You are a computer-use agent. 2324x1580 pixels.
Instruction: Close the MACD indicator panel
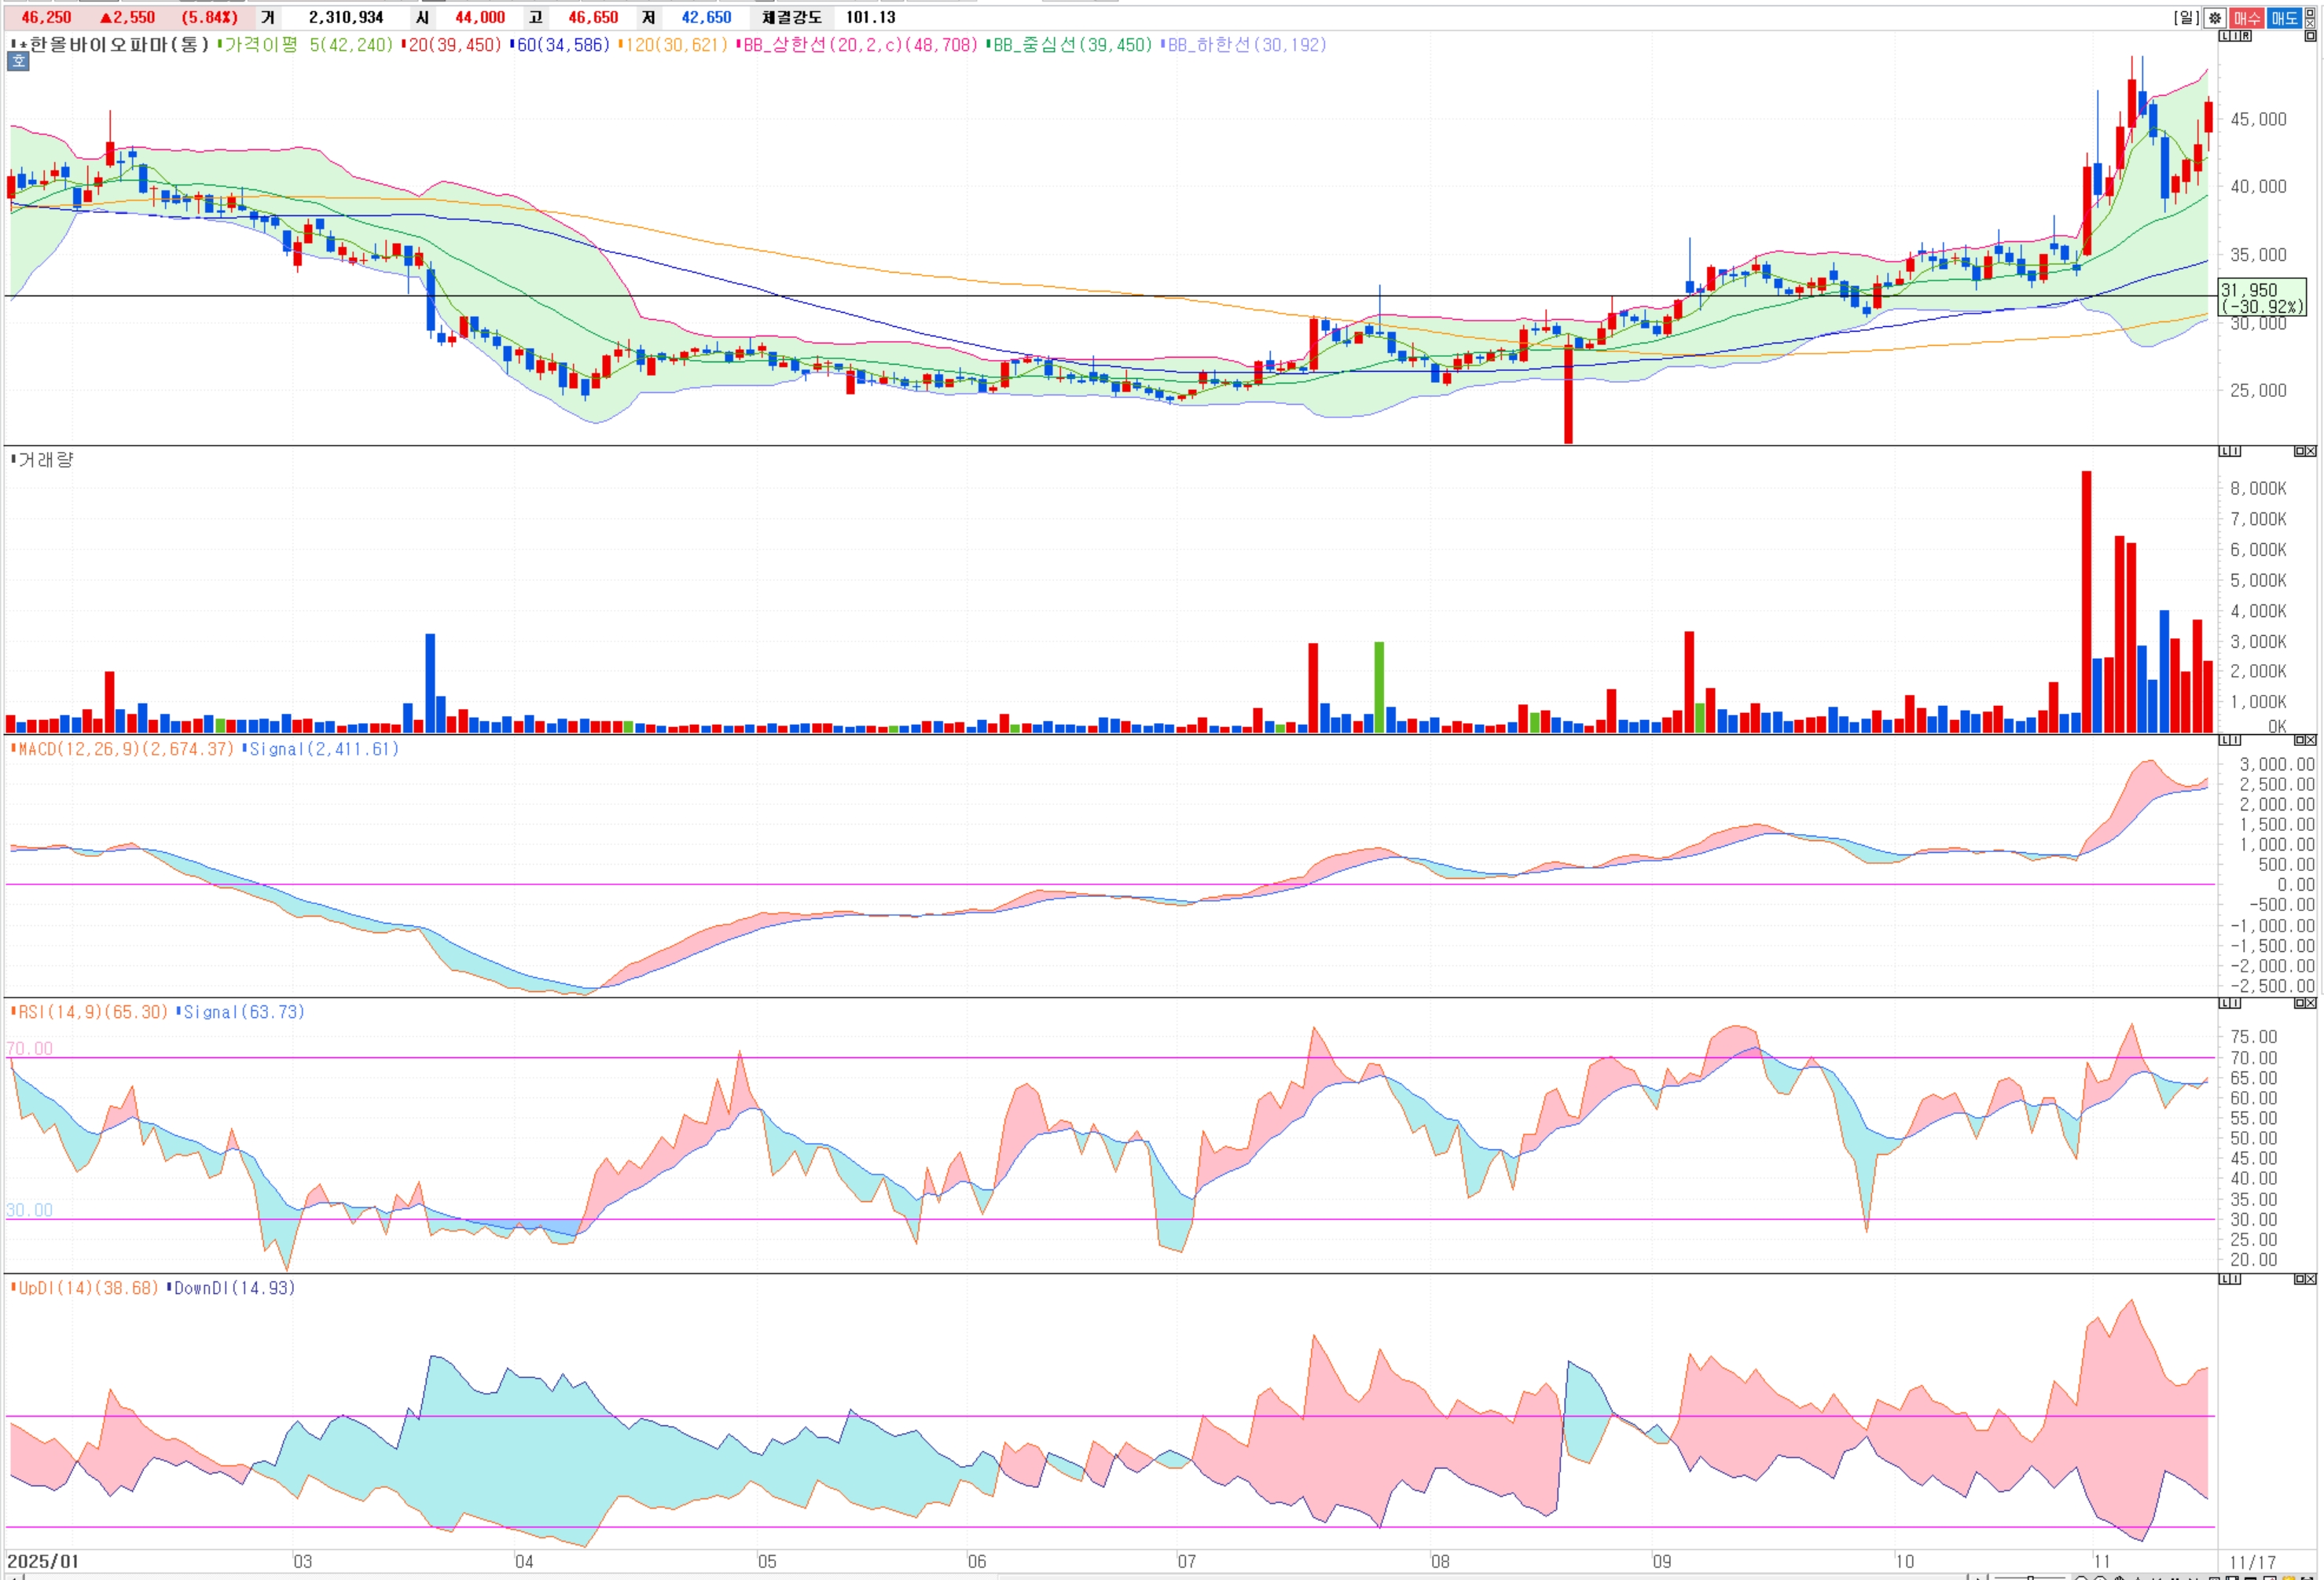2311,740
